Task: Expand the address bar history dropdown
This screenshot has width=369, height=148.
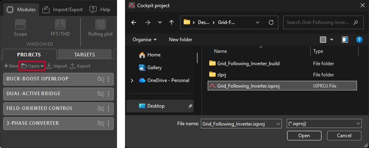Action: tap(258, 22)
